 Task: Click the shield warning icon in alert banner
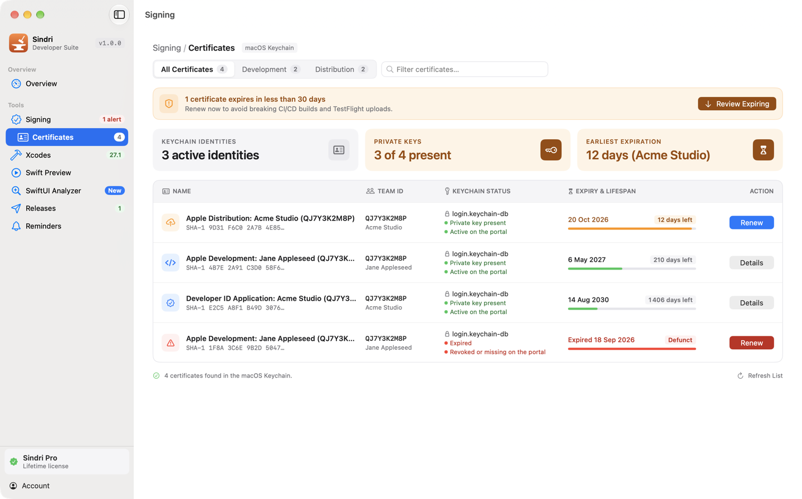[x=169, y=104]
